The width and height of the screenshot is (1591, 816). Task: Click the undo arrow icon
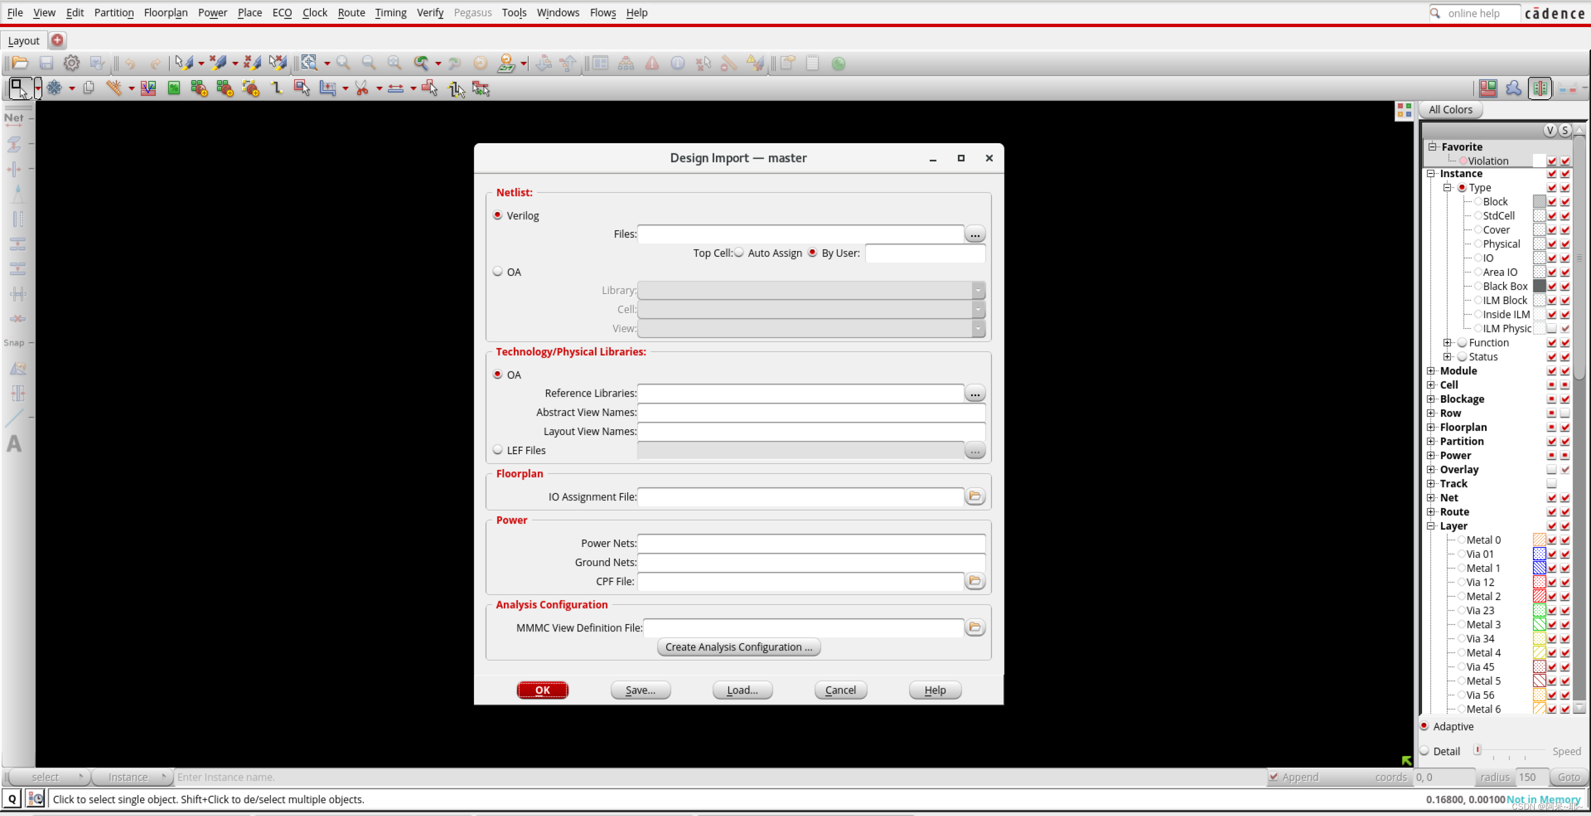point(130,63)
